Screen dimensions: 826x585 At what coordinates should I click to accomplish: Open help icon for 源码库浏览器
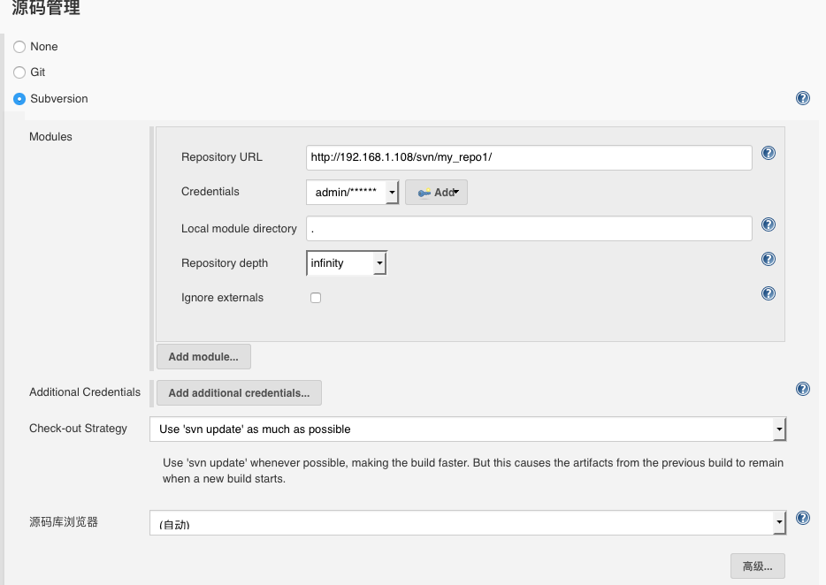coord(802,518)
